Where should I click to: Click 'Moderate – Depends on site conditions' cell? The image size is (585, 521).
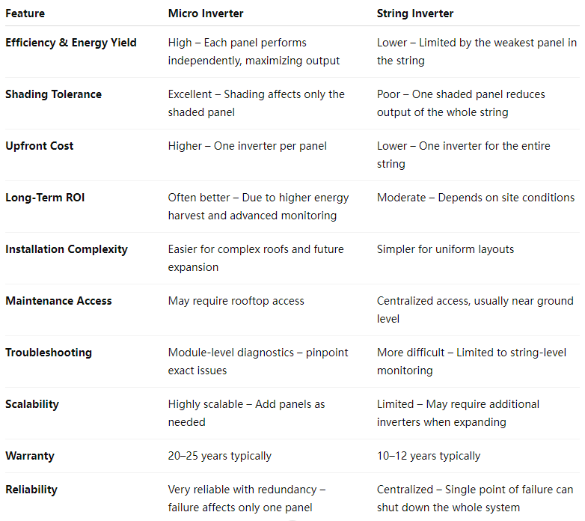pos(476,198)
